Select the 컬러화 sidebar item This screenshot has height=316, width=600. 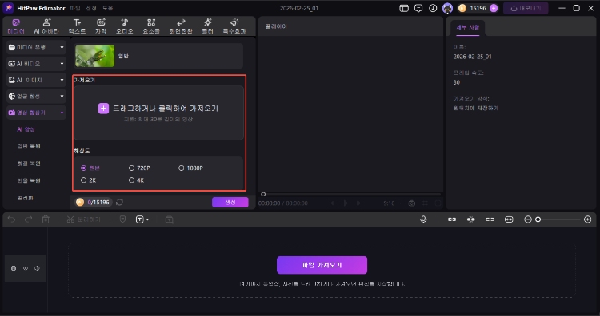click(26, 198)
